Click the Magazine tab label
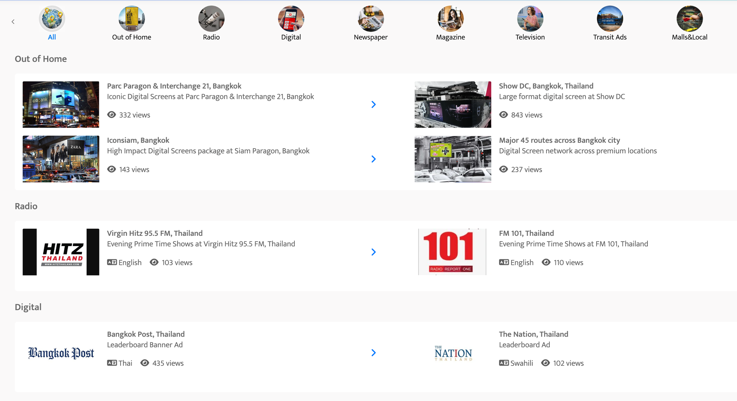Image resolution: width=737 pixels, height=401 pixels. tap(450, 37)
